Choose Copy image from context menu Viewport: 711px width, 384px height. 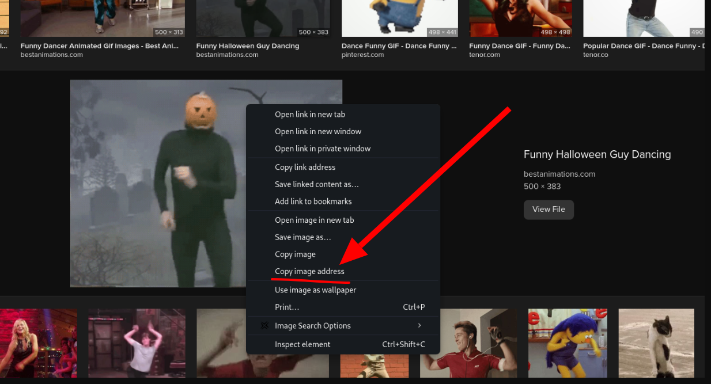pyautogui.click(x=295, y=254)
